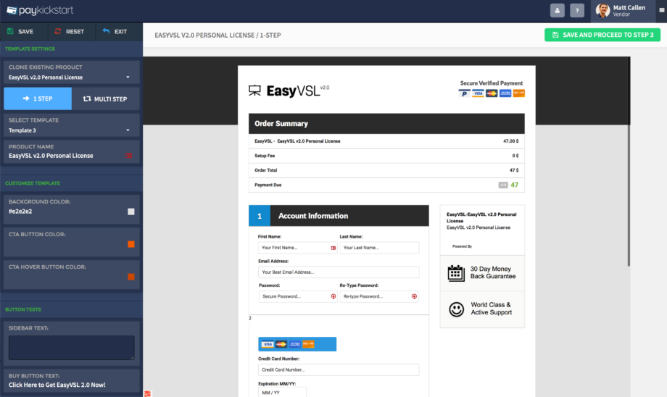Select the 1 Step checkout tab
The width and height of the screenshot is (667, 397).
pyautogui.click(x=38, y=99)
